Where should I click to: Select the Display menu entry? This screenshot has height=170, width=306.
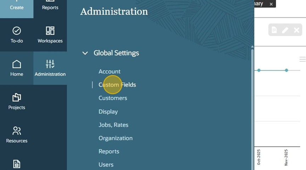click(108, 111)
